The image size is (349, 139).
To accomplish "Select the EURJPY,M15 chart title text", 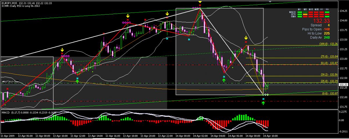I will (x=10, y=3).
